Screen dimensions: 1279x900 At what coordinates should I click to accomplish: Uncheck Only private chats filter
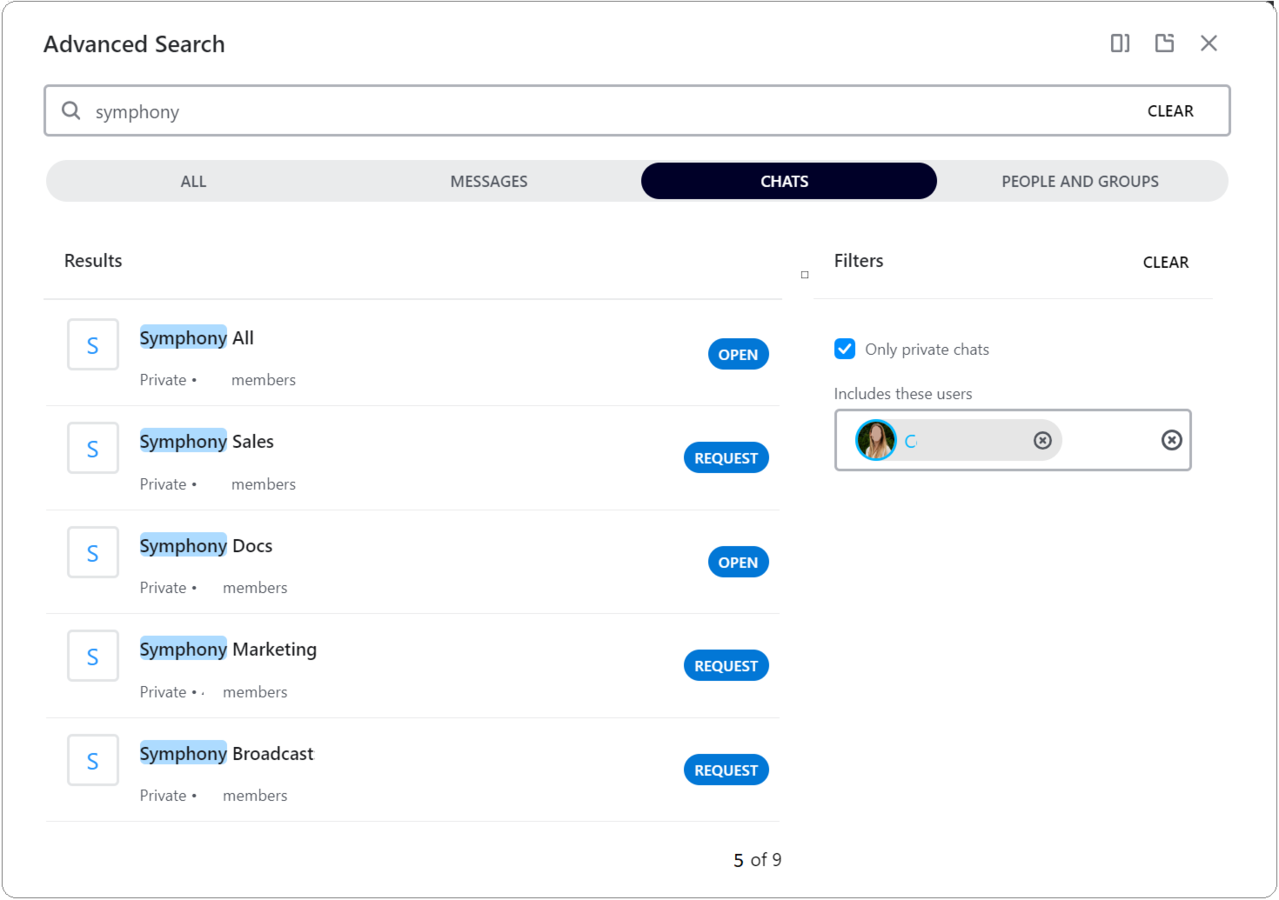click(845, 349)
